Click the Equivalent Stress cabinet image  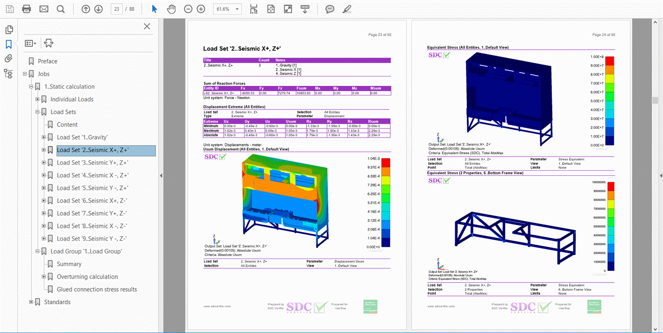[x=510, y=99]
